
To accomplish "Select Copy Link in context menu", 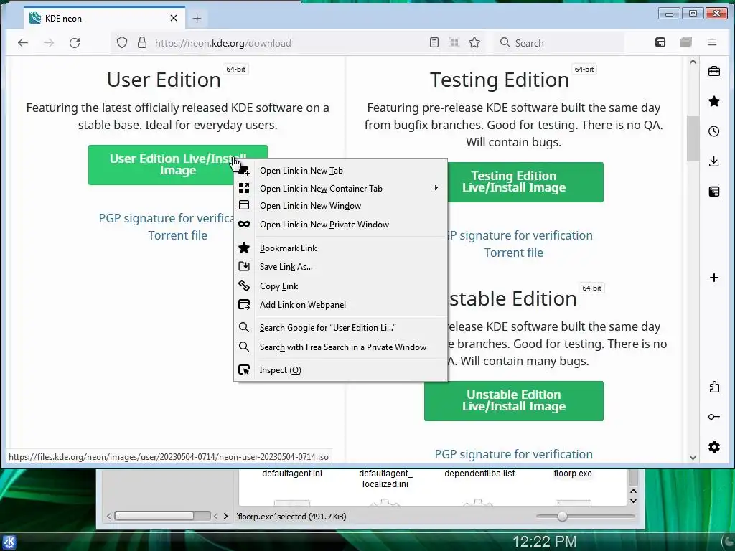I will coord(340,286).
